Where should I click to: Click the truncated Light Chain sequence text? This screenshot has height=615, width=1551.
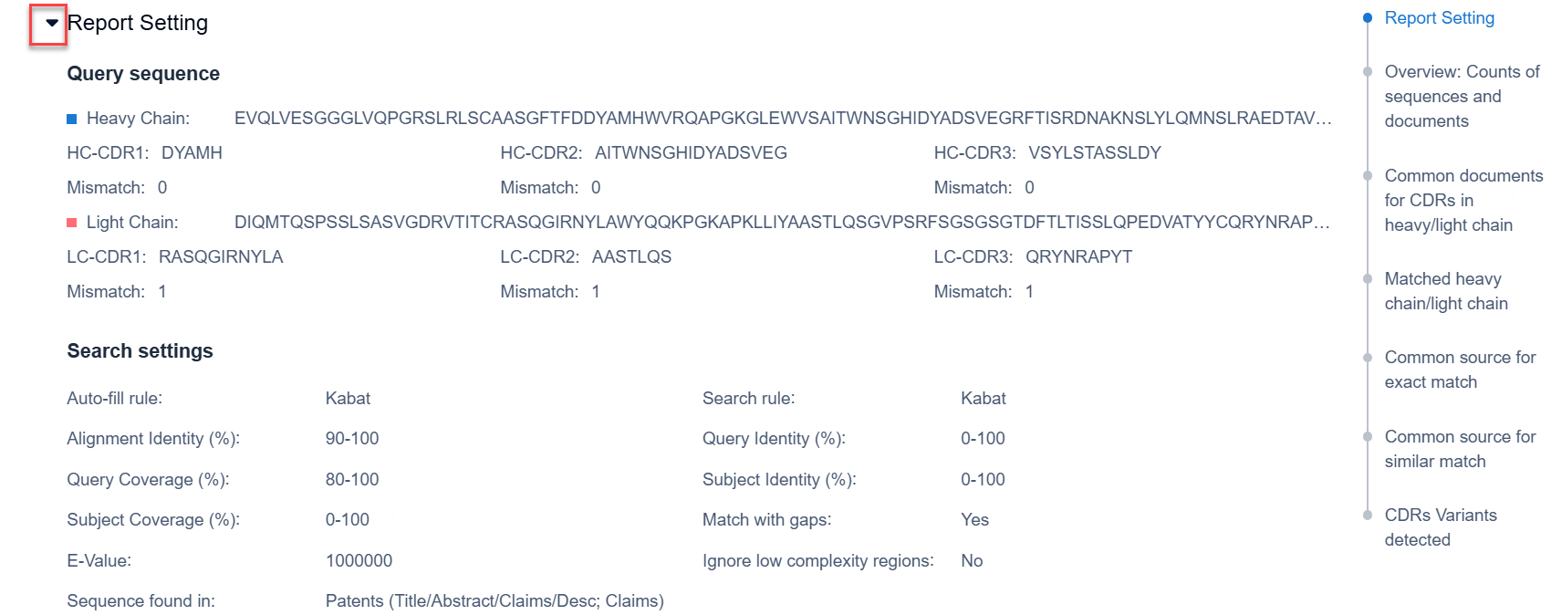782,223
